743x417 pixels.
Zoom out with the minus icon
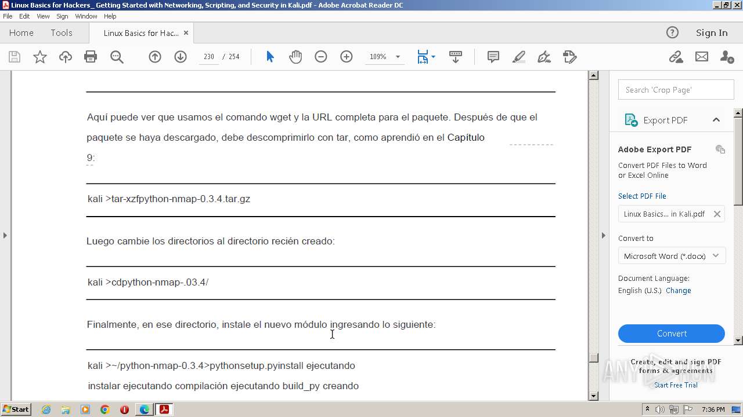click(x=321, y=57)
